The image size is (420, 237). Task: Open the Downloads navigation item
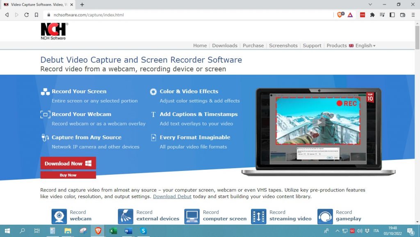click(225, 46)
